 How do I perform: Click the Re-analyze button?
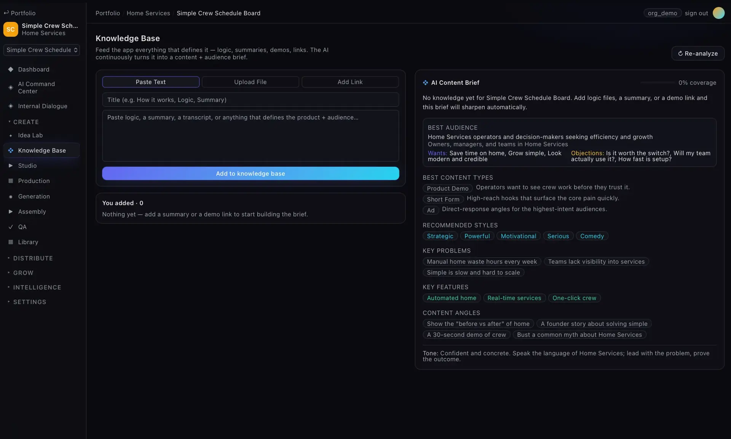(x=697, y=53)
